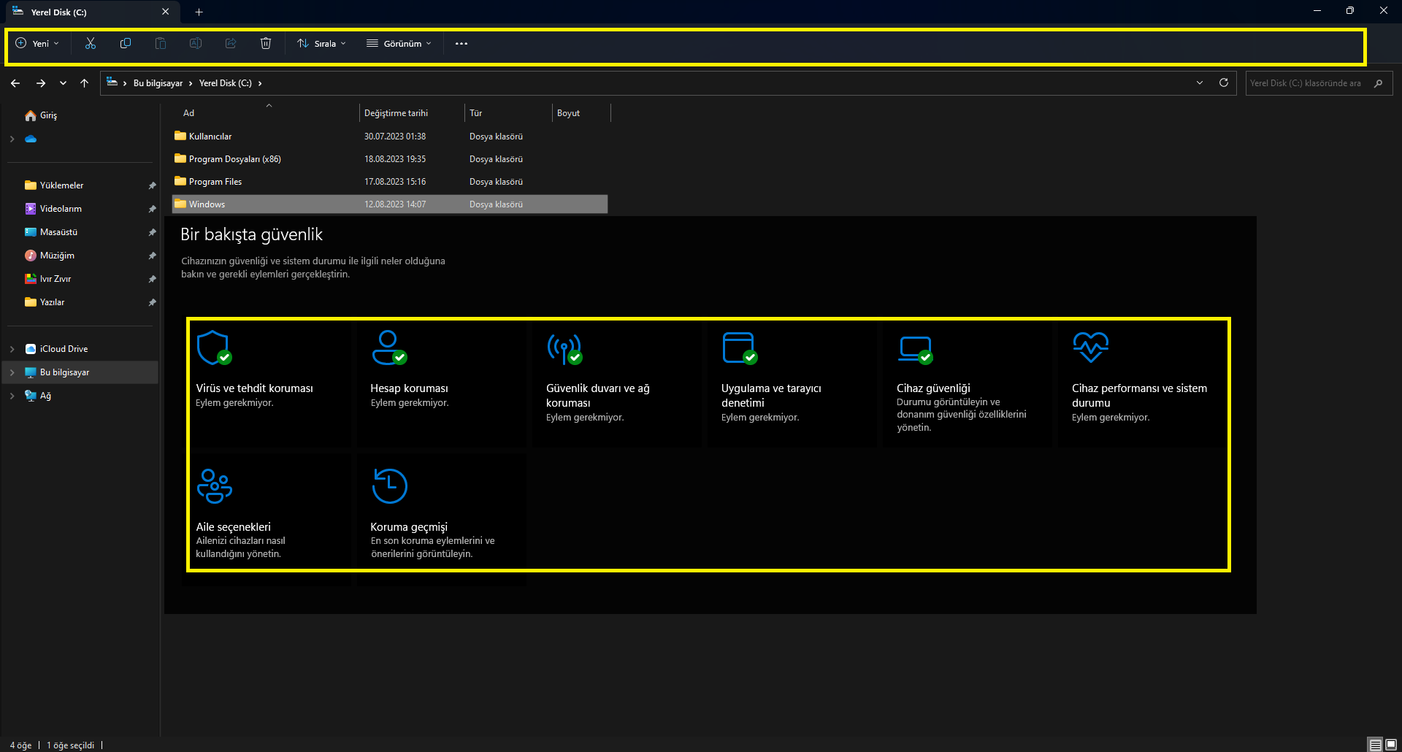Unpin Yüklemeler using its pin icon
Screen dimensions: 1402x752
[152, 185]
